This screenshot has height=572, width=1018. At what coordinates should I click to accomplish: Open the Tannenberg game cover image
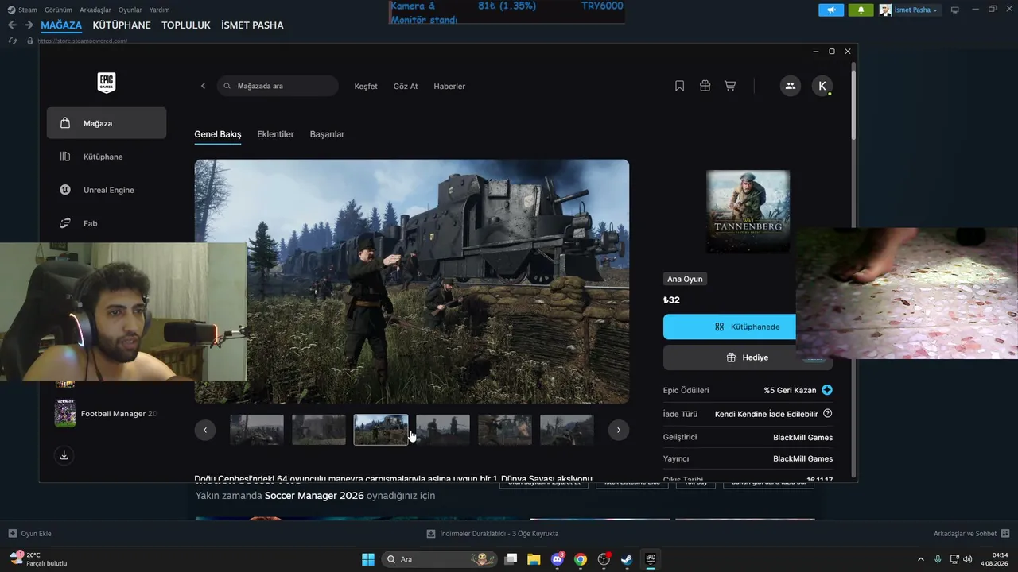(748, 211)
